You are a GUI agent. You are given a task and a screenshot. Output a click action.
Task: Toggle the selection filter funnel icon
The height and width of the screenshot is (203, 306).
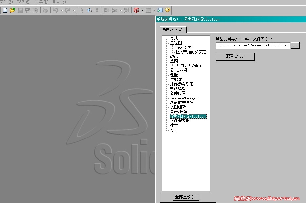tap(89, 10)
